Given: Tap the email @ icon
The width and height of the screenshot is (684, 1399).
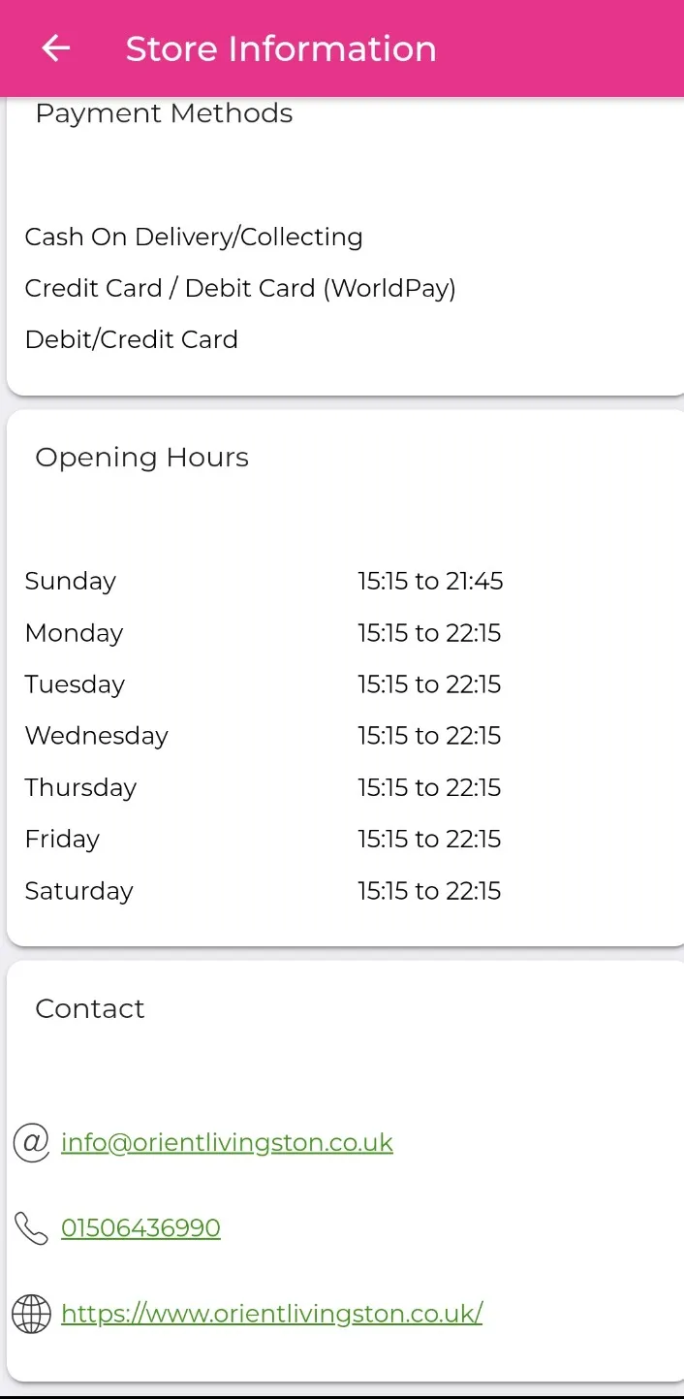Looking at the screenshot, I should tap(31, 1142).
